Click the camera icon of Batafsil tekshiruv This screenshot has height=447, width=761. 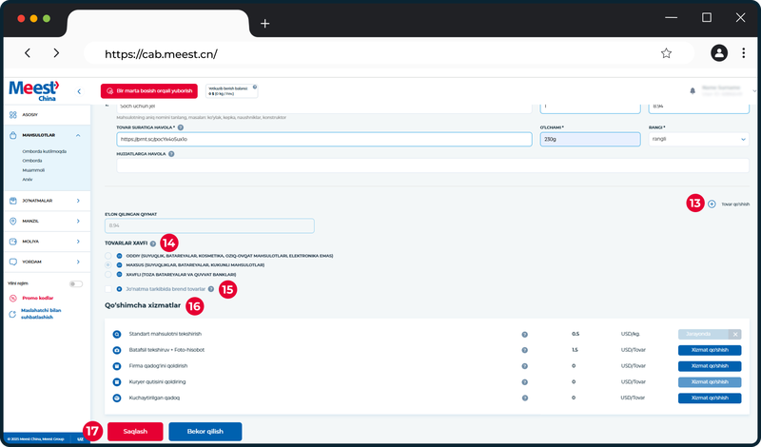click(116, 350)
